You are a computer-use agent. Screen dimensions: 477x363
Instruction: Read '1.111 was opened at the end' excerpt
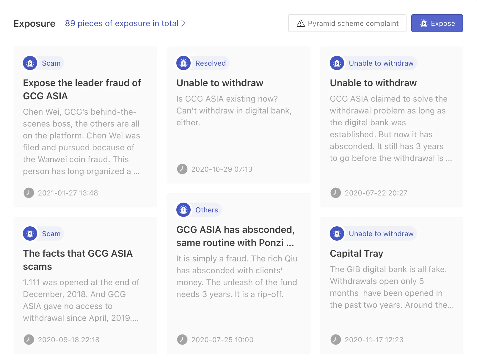[81, 300]
